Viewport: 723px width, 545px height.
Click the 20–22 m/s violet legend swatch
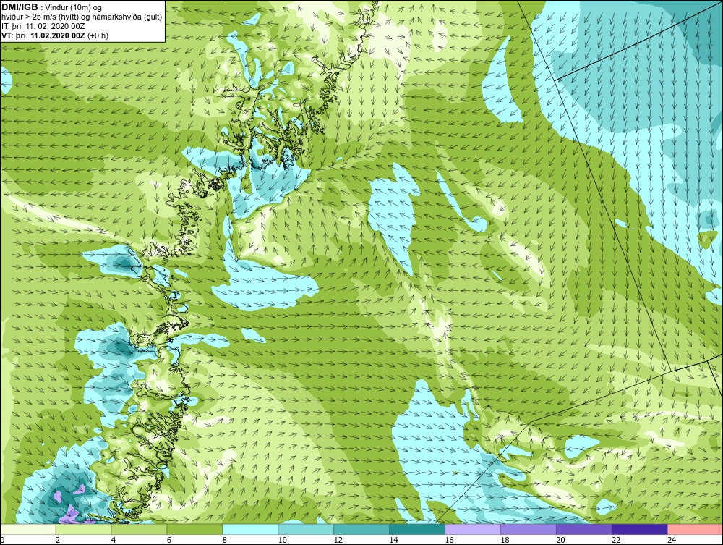pos(583,529)
